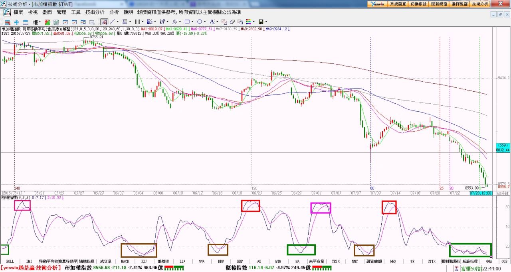Screen dimensions: 511x272
Task: Select the trend line drawing tool
Action: coord(112,22)
